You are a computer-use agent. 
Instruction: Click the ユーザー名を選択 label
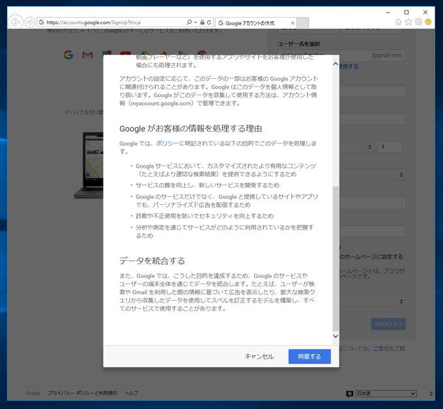click(x=299, y=44)
